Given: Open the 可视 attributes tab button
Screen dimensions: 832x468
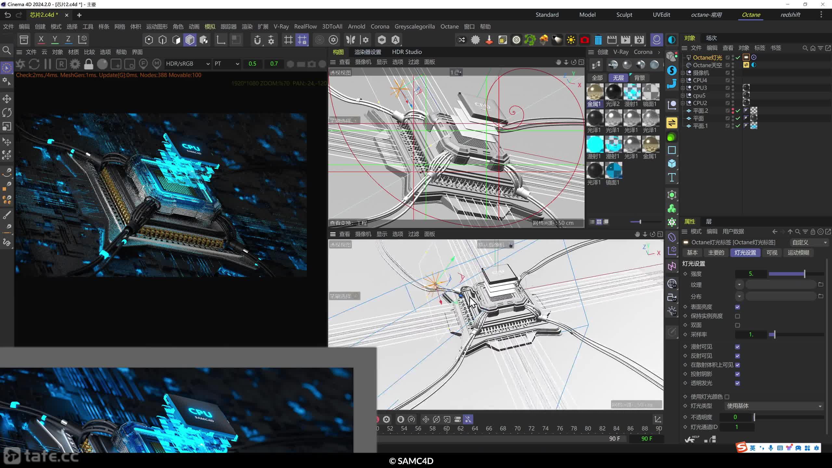Looking at the screenshot, I should tap(772, 253).
